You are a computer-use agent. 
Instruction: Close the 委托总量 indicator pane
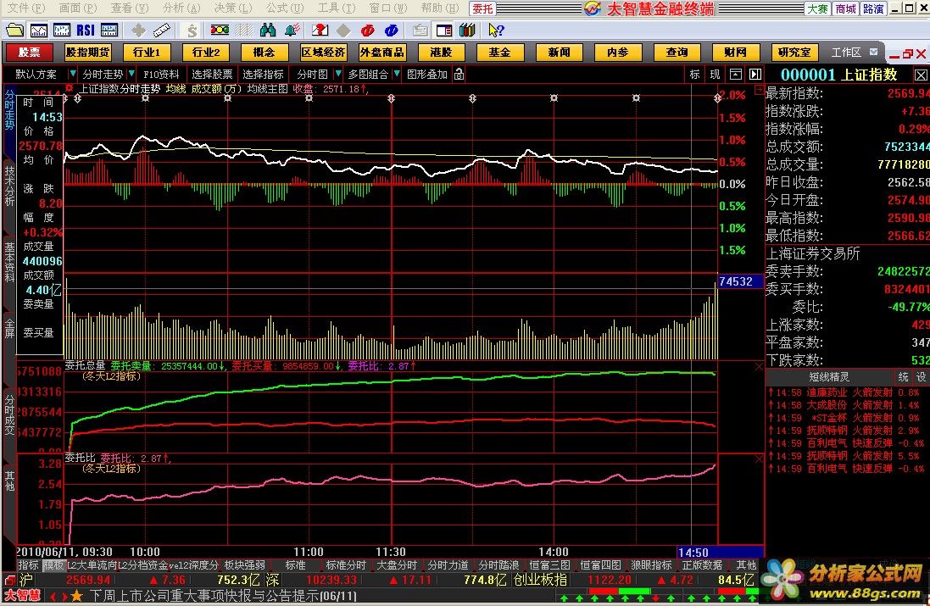click(x=759, y=367)
